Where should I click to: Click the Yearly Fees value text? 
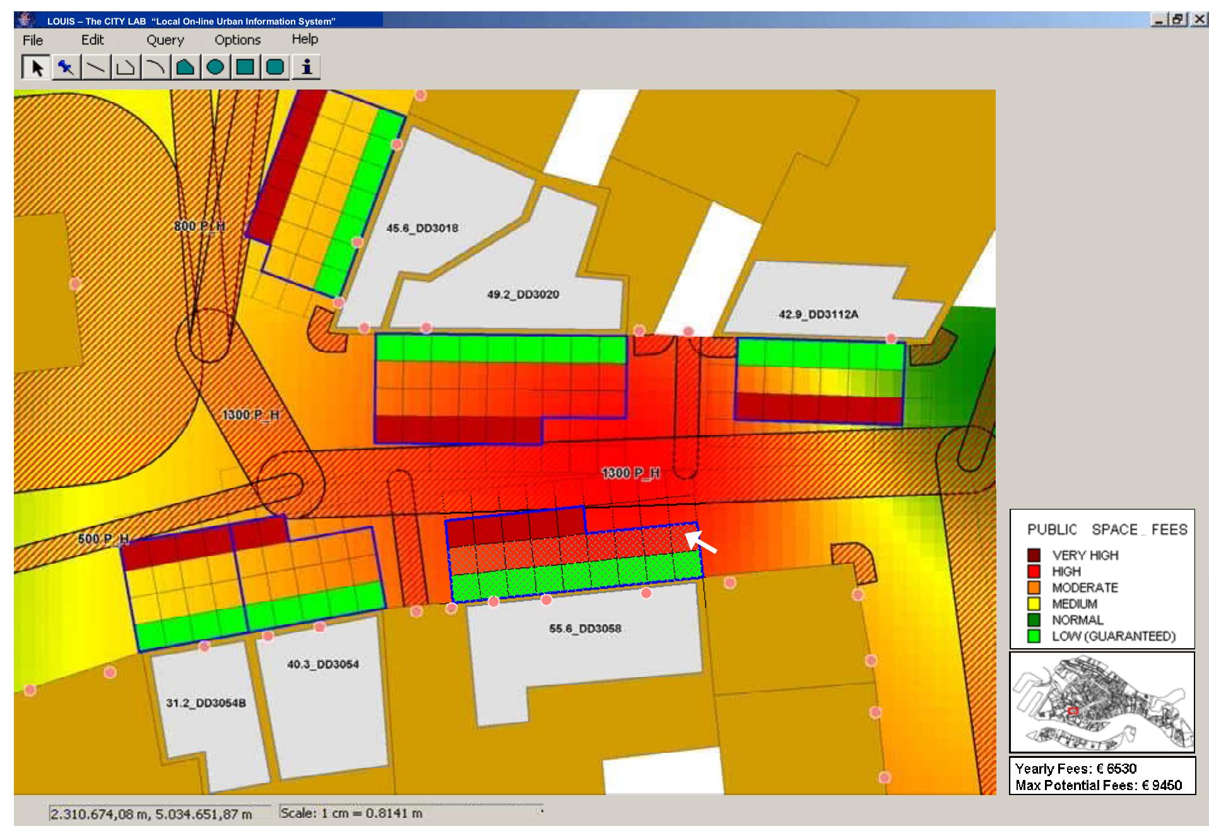[x=1076, y=769]
